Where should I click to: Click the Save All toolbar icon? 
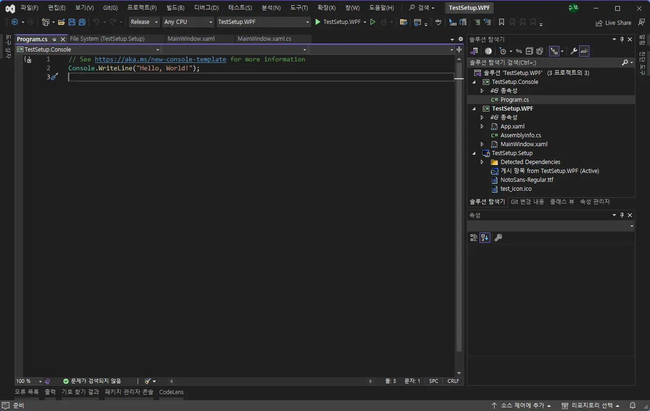(82, 22)
